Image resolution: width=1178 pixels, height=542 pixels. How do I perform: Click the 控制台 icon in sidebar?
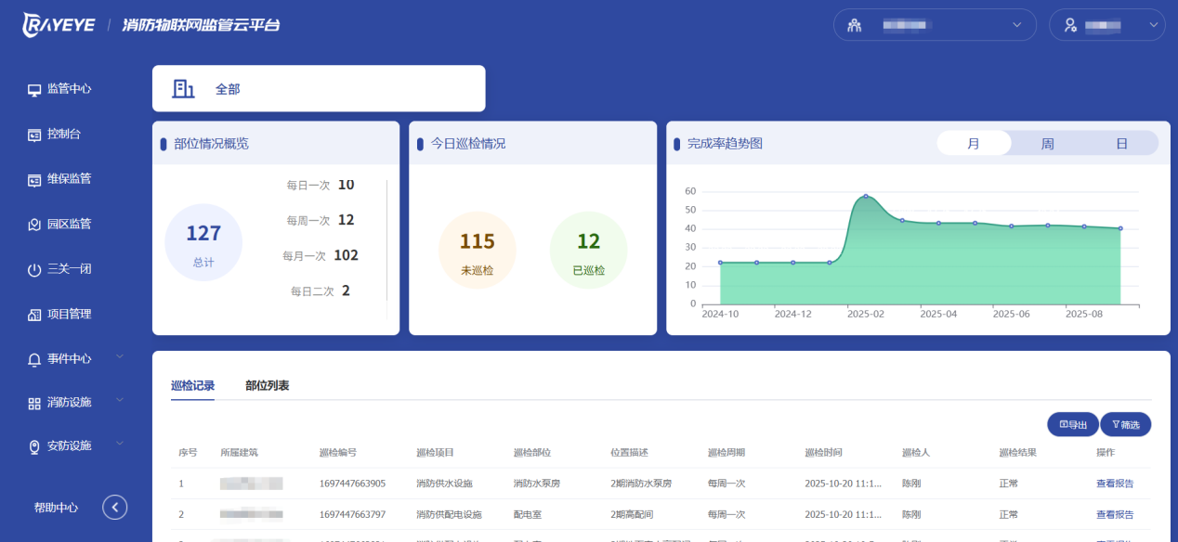click(x=34, y=135)
